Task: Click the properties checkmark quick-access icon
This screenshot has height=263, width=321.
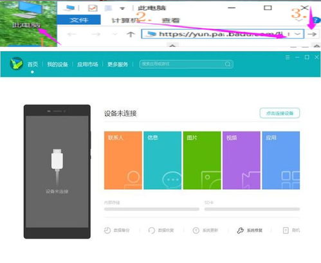Action: 93,8
